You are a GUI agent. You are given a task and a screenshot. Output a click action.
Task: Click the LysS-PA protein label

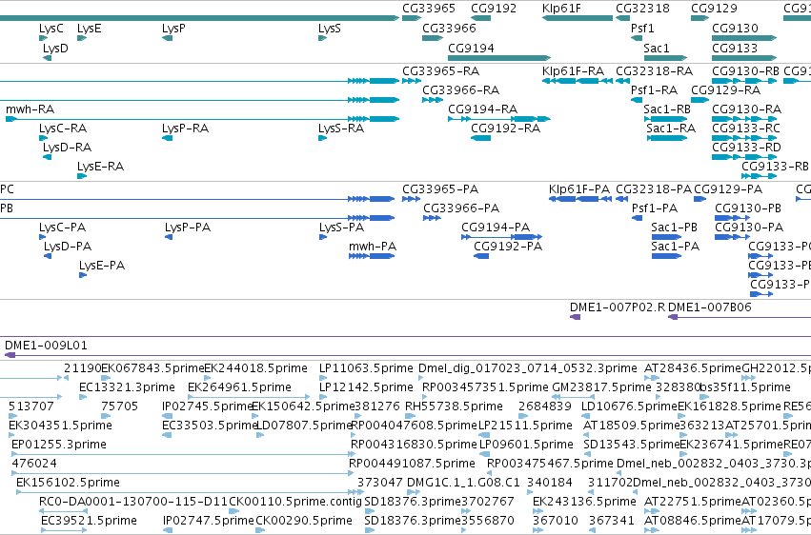(x=341, y=228)
